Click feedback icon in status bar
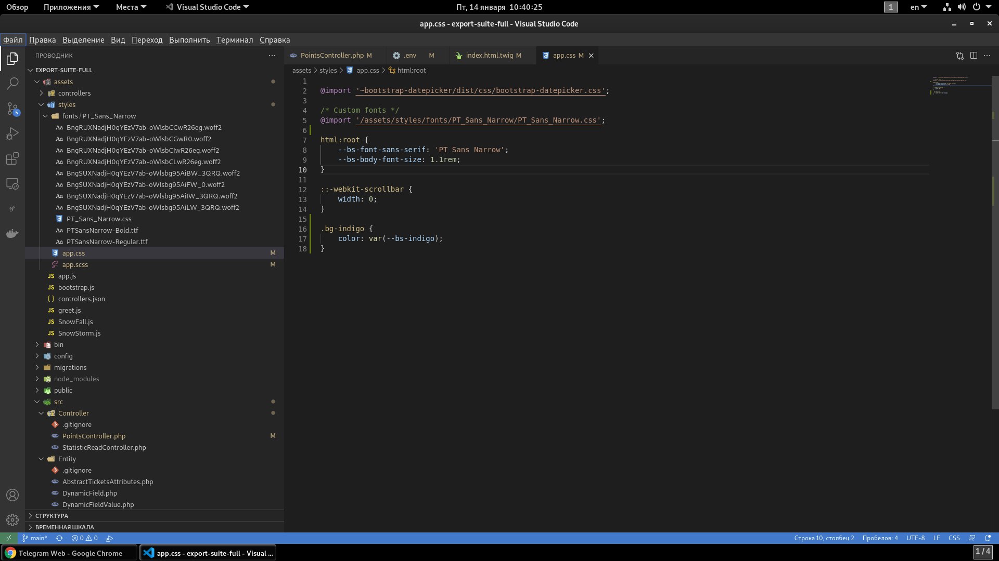The width and height of the screenshot is (999, 561). click(972, 538)
